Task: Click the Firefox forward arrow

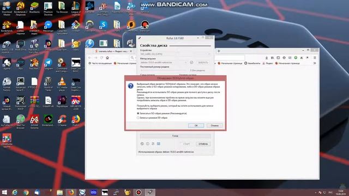Action: [x=96, y=58]
